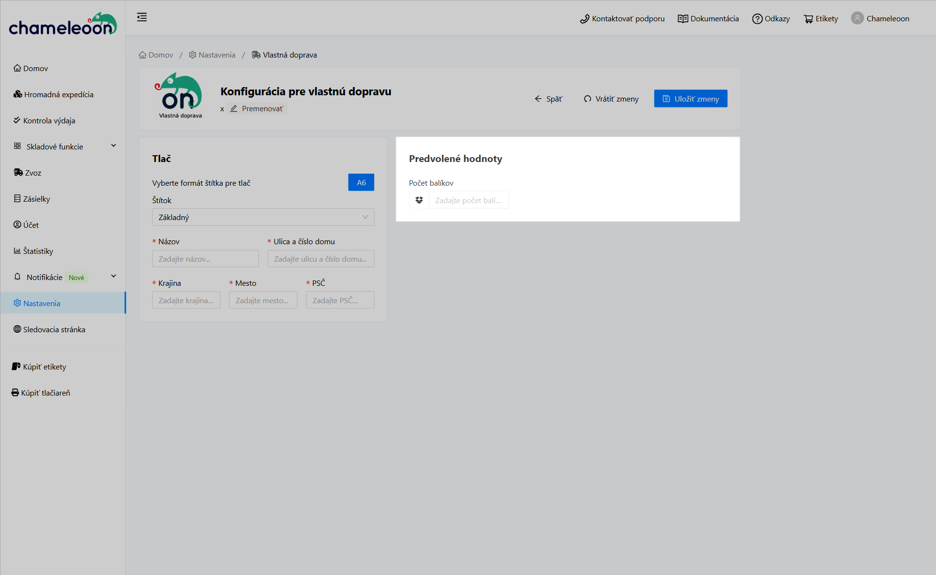The height and width of the screenshot is (575, 936).
Task: Click the Chameleoon logo in the sidebar
Action: coord(63,24)
